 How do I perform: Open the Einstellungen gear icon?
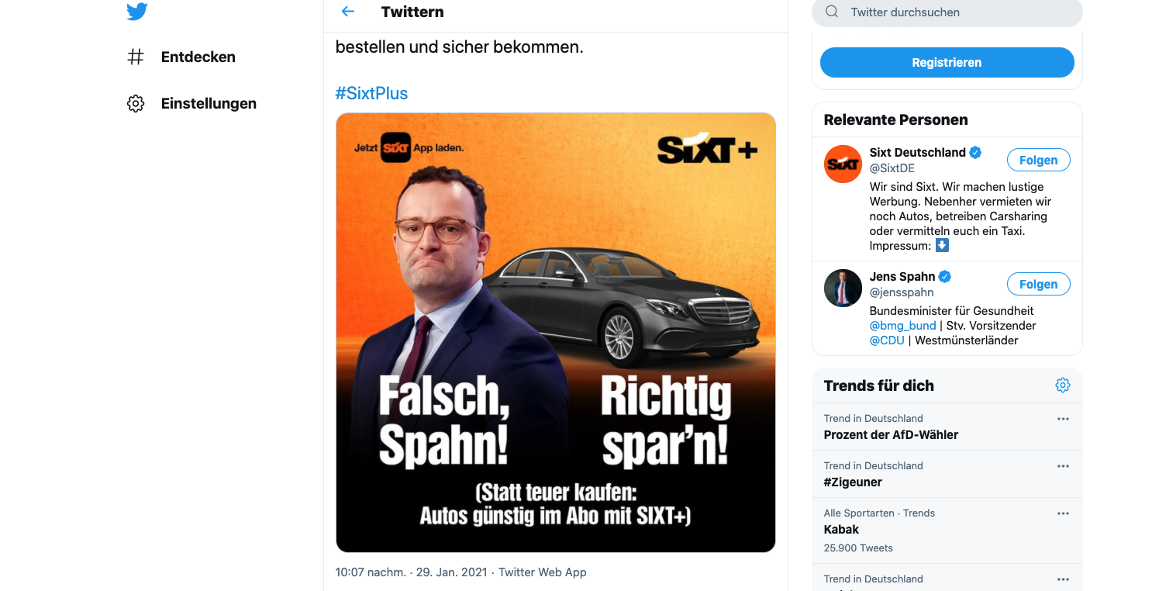coord(136,104)
